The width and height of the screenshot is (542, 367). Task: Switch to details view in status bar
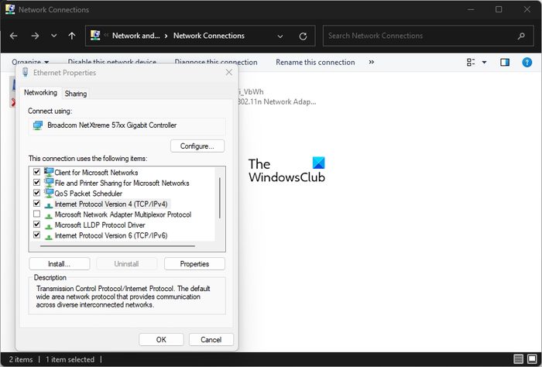pos(518,359)
